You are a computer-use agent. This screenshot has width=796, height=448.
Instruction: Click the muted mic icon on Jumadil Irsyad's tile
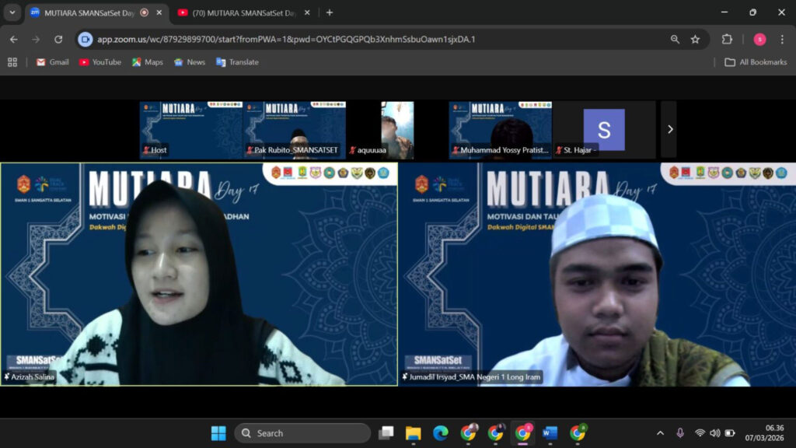pos(407,377)
